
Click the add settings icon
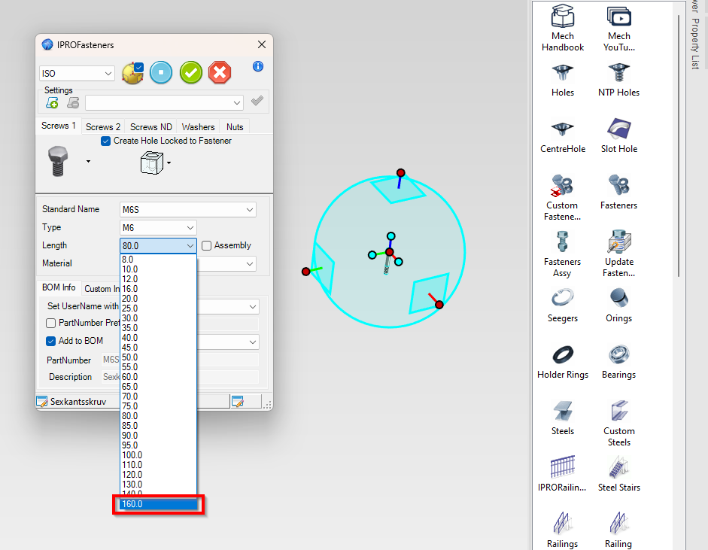click(52, 102)
